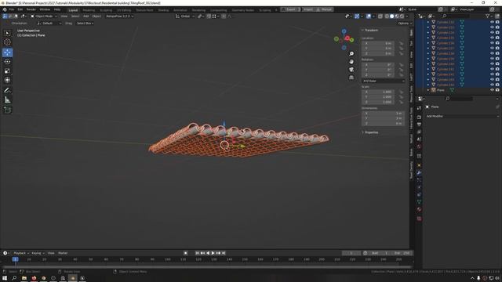Open the Physics properties tab

tap(419, 187)
